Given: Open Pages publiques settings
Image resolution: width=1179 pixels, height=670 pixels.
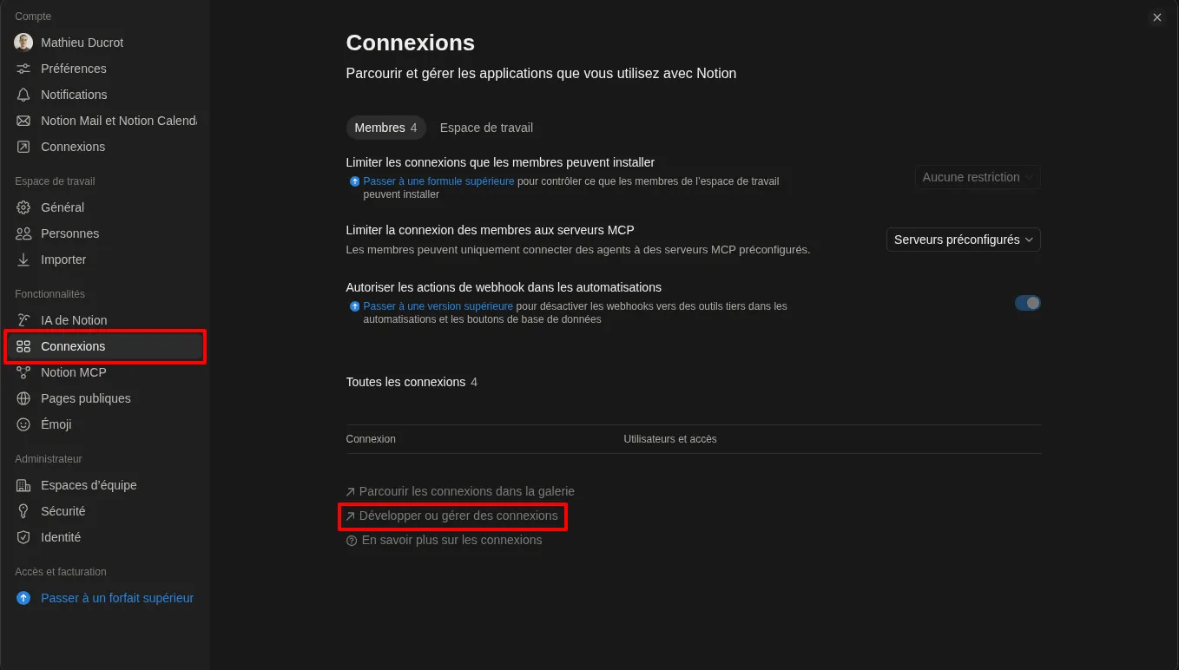Looking at the screenshot, I should pos(105,398).
